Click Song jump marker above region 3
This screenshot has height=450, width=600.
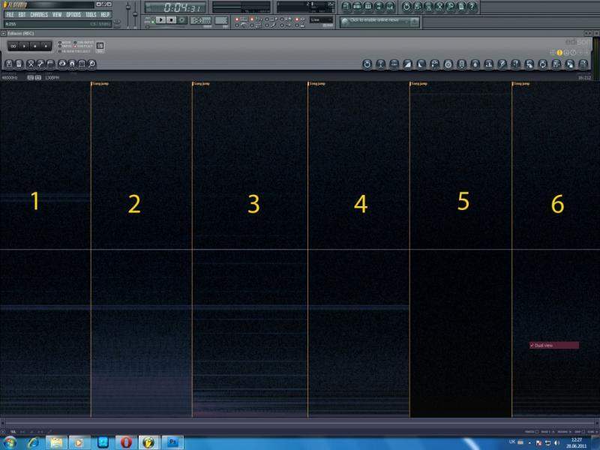[202, 84]
